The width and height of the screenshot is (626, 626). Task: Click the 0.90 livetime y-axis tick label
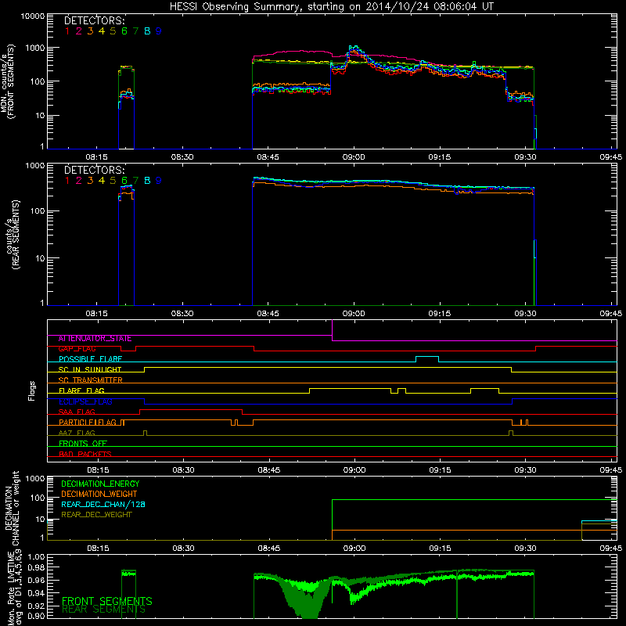[x=36, y=616]
